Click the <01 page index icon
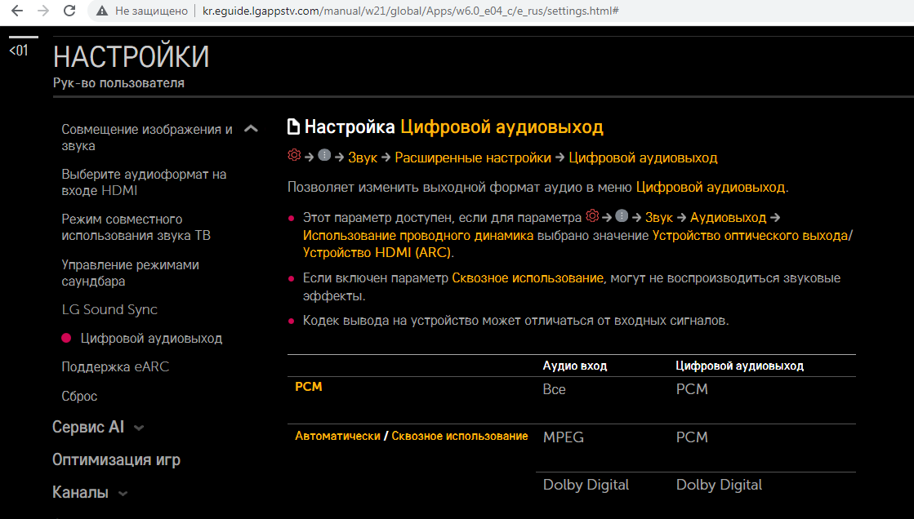 coord(19,51)
